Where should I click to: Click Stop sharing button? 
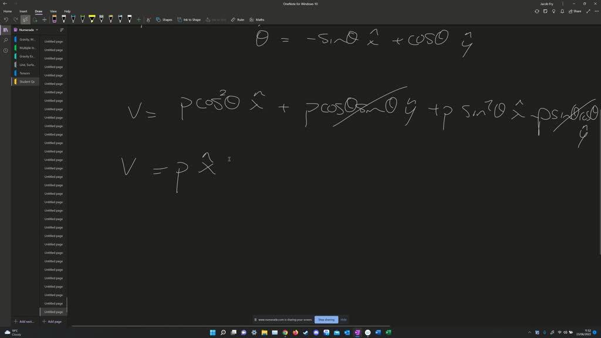[x=326, y=320]
